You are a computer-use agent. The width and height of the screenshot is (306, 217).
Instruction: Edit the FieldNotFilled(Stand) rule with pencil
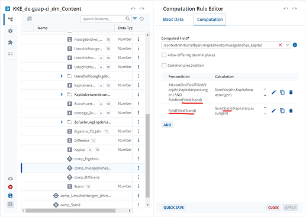click(273, 92)
